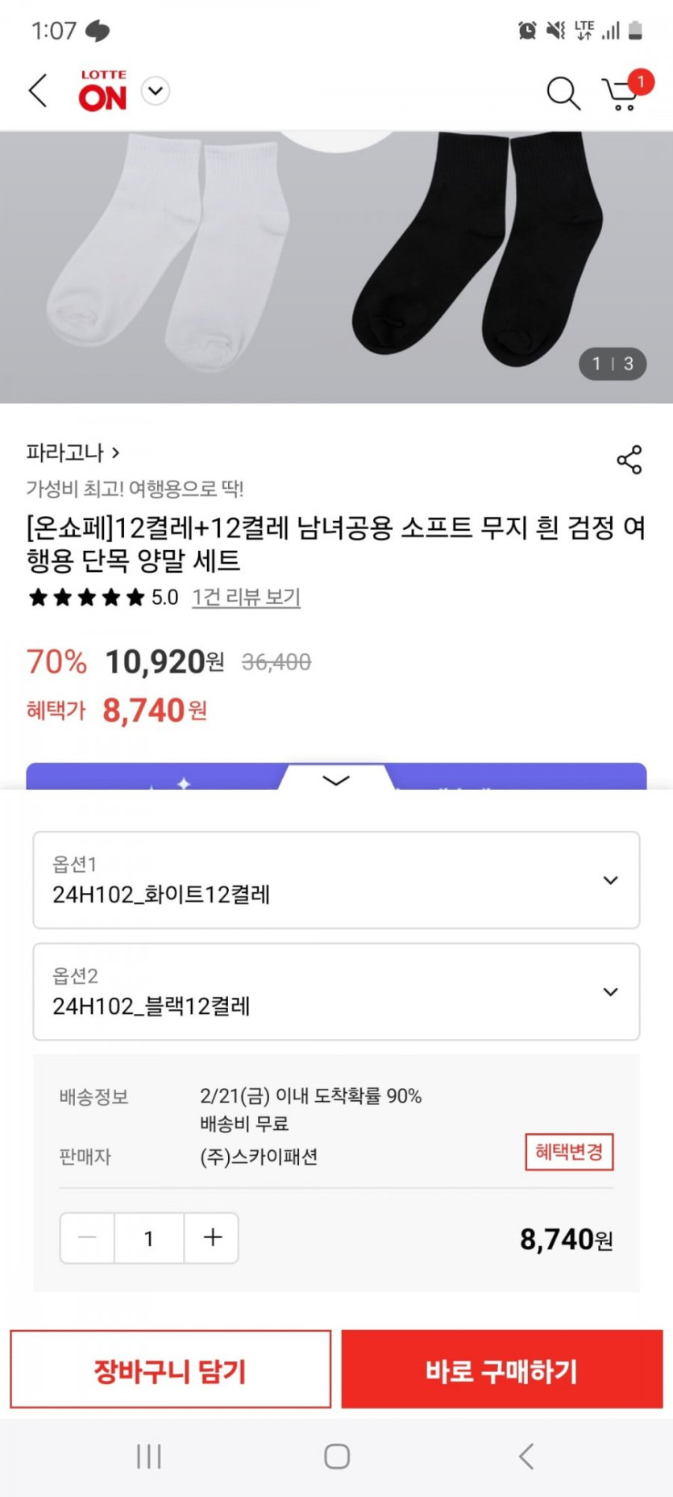Viewport: 673px width, 1497px height.
Task: Tap the share icon
Action: coord(629,460)
